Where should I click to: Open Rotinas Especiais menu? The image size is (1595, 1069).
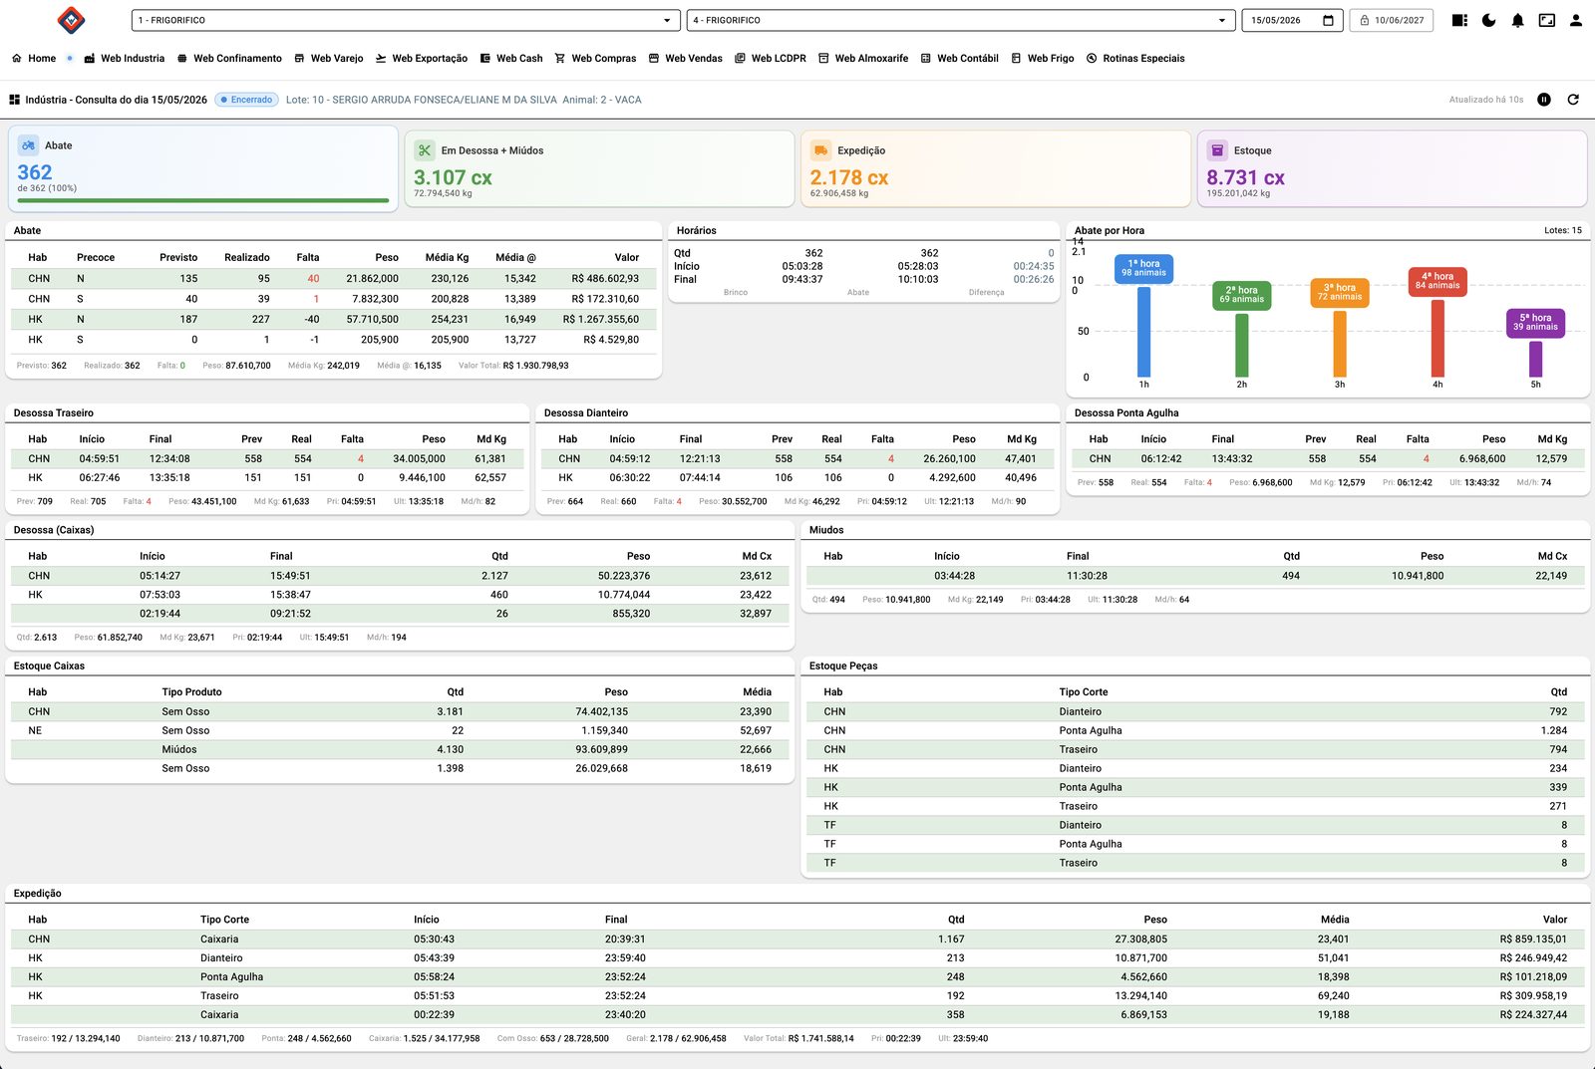click(x=1135, y=59)
